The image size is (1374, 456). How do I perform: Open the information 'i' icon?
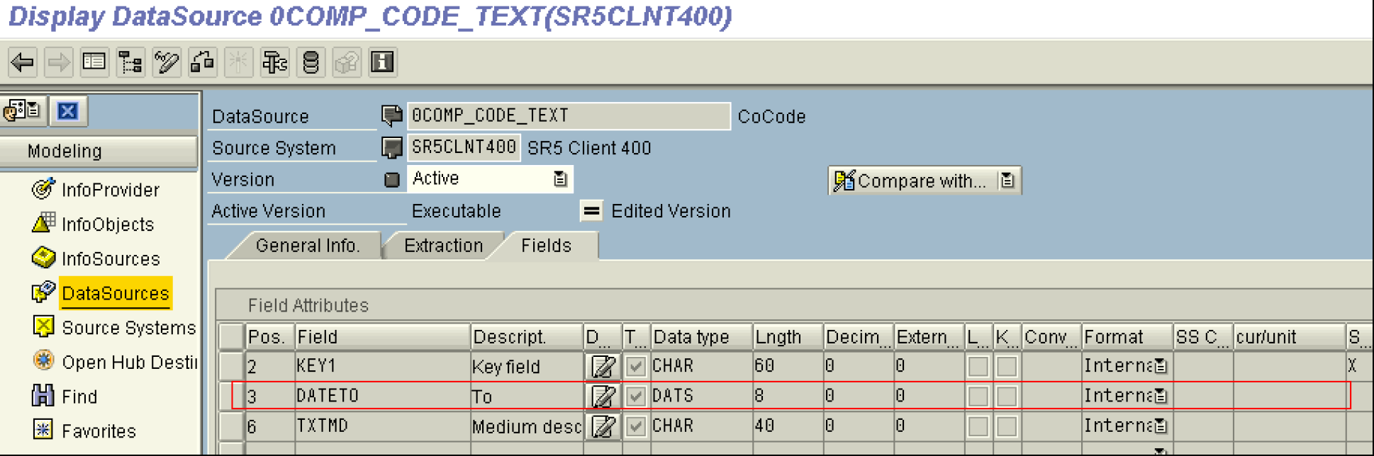[383, 62]
